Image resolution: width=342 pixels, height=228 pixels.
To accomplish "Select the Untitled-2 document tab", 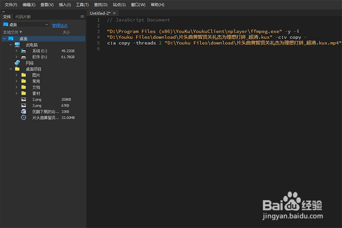I will (x=100, y=13).
